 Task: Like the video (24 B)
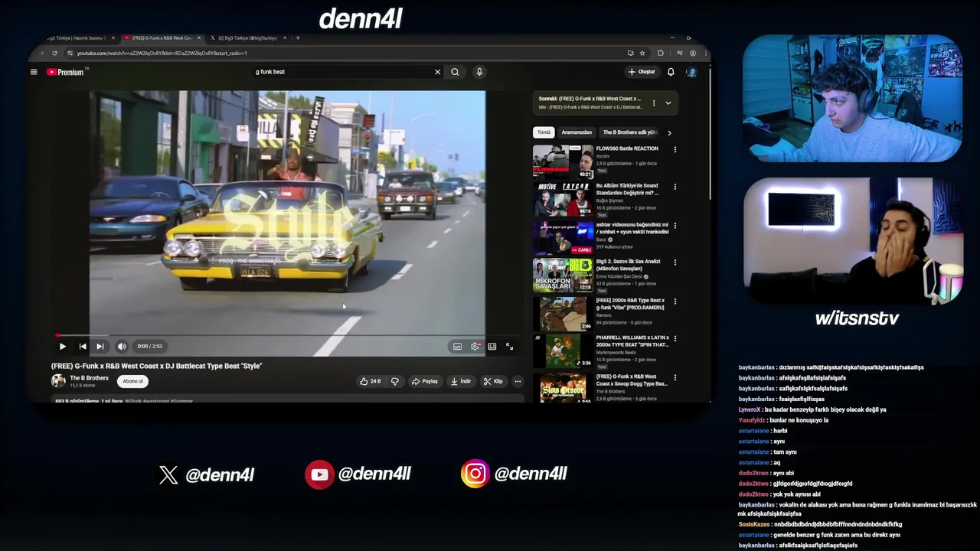[371, 381]
